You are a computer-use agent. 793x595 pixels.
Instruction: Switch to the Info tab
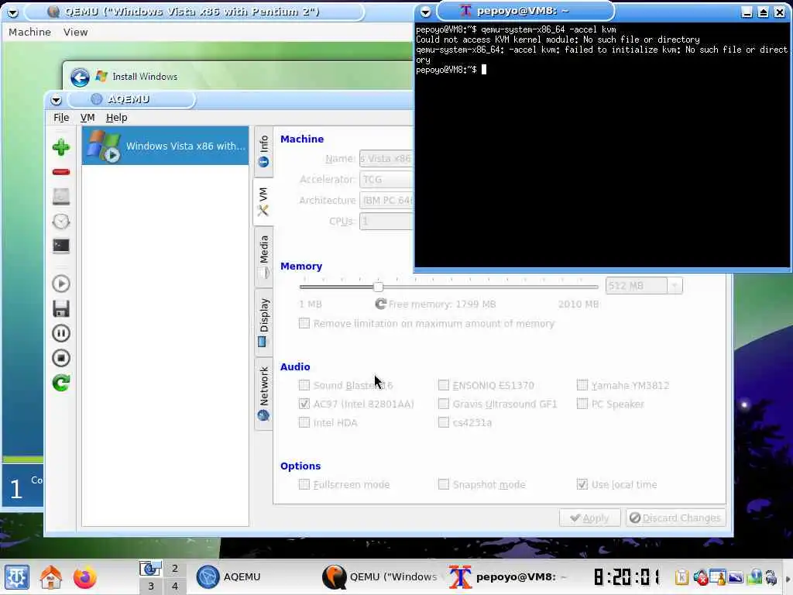263,151
